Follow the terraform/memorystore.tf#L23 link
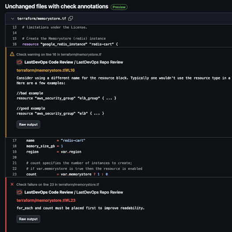232x232 pixels. click(x=46, y=200)
